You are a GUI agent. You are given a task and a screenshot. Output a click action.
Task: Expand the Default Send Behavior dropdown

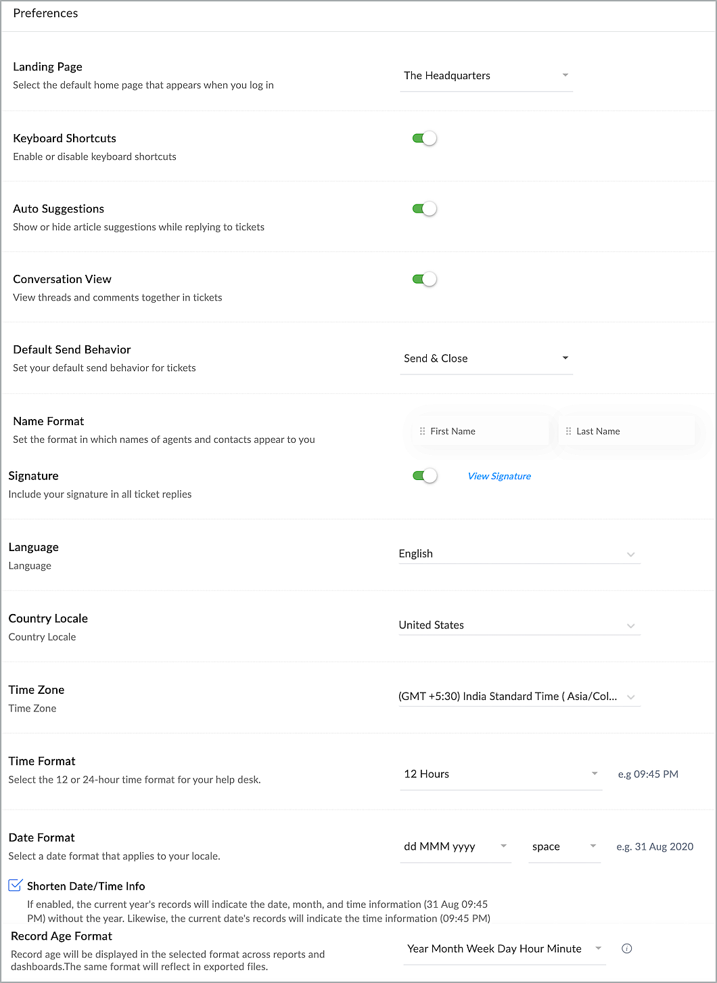click(486, 359)
